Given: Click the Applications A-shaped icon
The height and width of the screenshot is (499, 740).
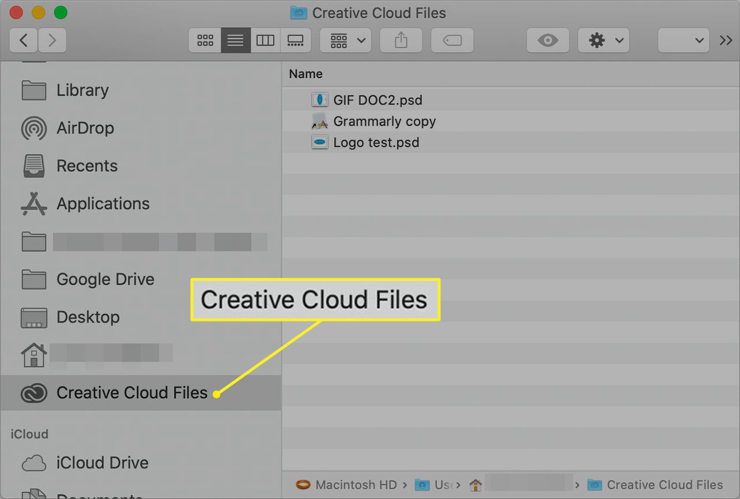Looking at the screenshot, I should coord(33,203).
